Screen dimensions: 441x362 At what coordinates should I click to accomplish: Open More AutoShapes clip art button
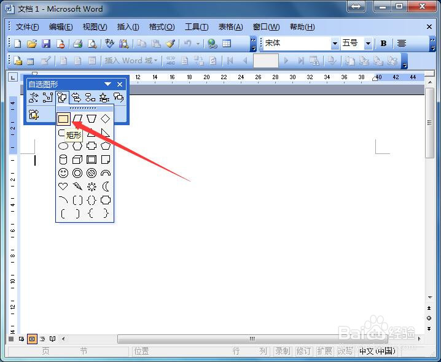(x=34, y=114)
